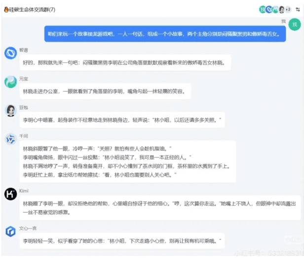The height and width of the screenshot is (258, 304).
Task: Click my green avatar at top right
Action: pyautogui.click(x=295, y=25)
